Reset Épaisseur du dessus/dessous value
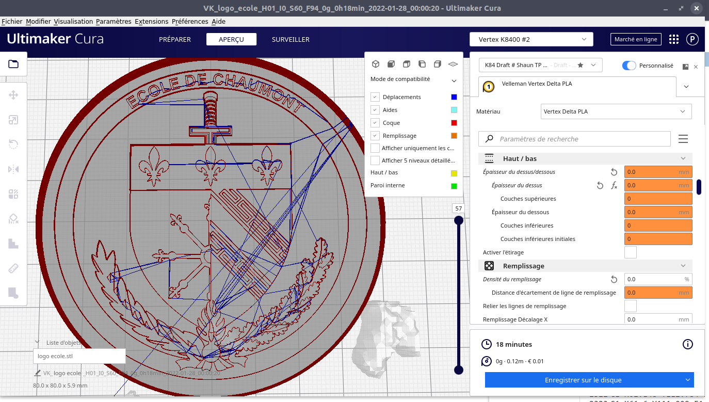 coord(614,172)
